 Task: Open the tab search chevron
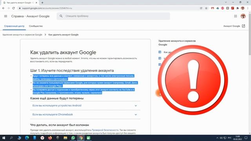click(226, 2)
